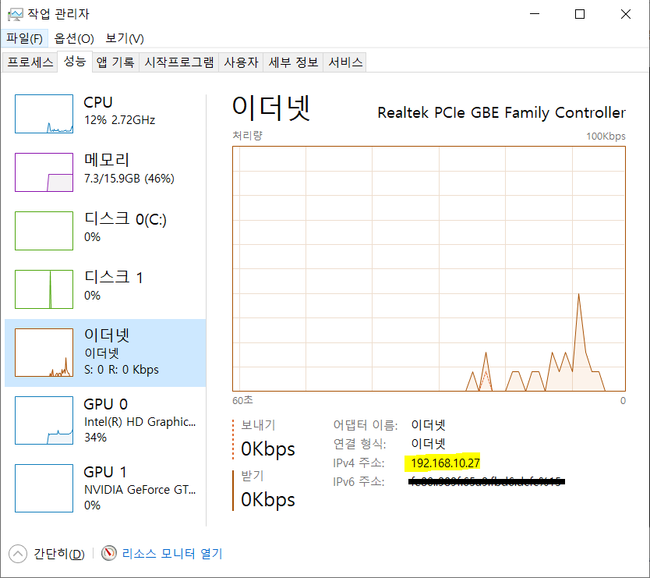Image resolution: width=650 pixels, height=578 pixels.
Task: Click the 보내기 0Kbps value
Action: [x=268, y=449]
